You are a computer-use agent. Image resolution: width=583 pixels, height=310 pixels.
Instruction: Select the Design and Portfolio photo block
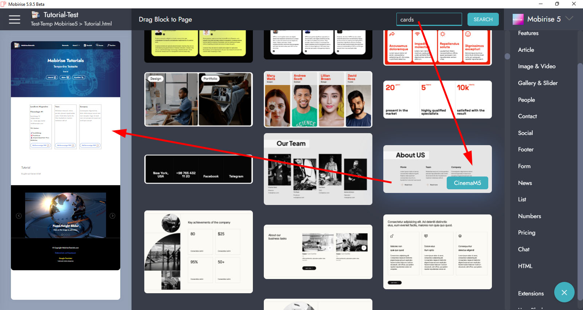pos(199,99)
